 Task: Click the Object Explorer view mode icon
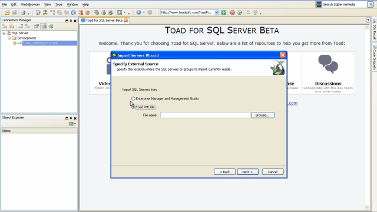pos(72,124)
